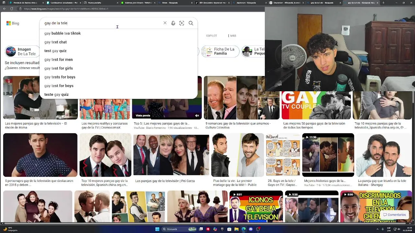Click inside the 'gay de la tele' search field

(102, 23)
